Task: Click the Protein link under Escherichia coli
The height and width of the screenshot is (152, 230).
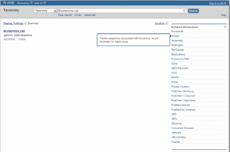Action: click(x=22, y=39)
